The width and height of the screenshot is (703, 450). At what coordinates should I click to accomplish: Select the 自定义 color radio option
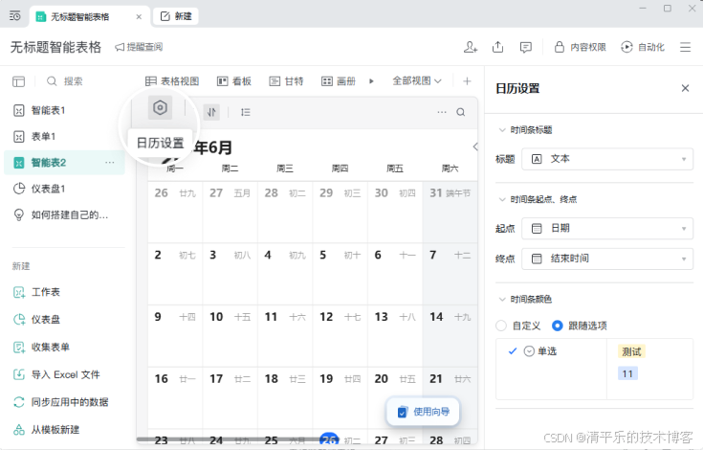[501, 326]
